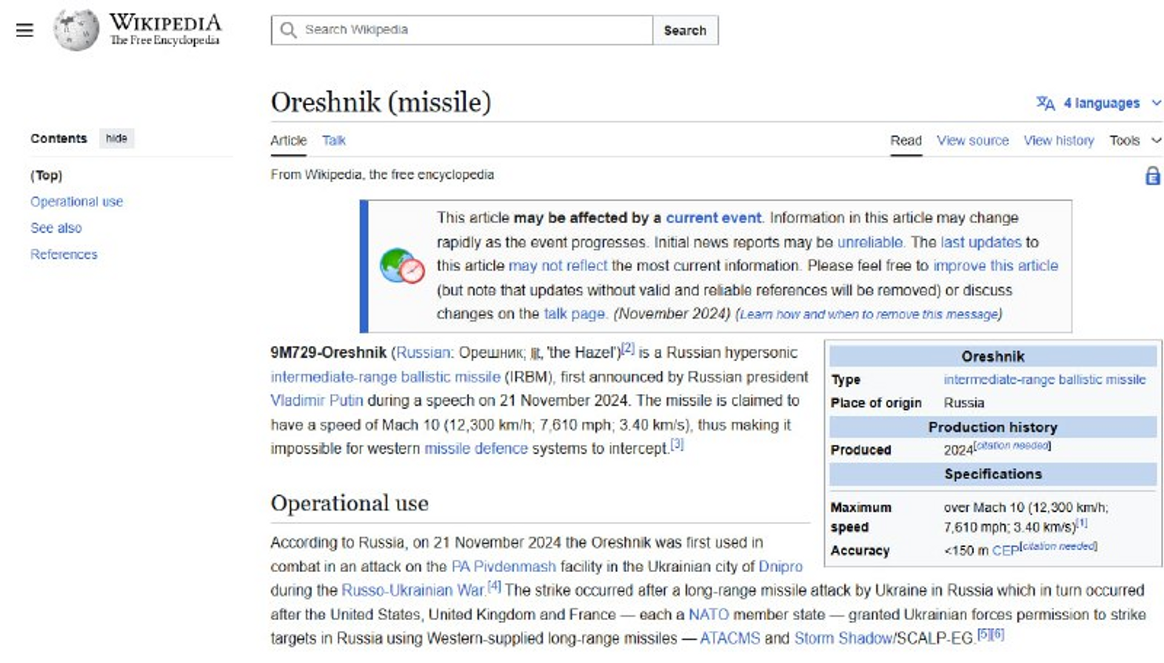Click the Tools dropdown chevron
The image size is (1164, 663).
click(x=1157, y=140)
